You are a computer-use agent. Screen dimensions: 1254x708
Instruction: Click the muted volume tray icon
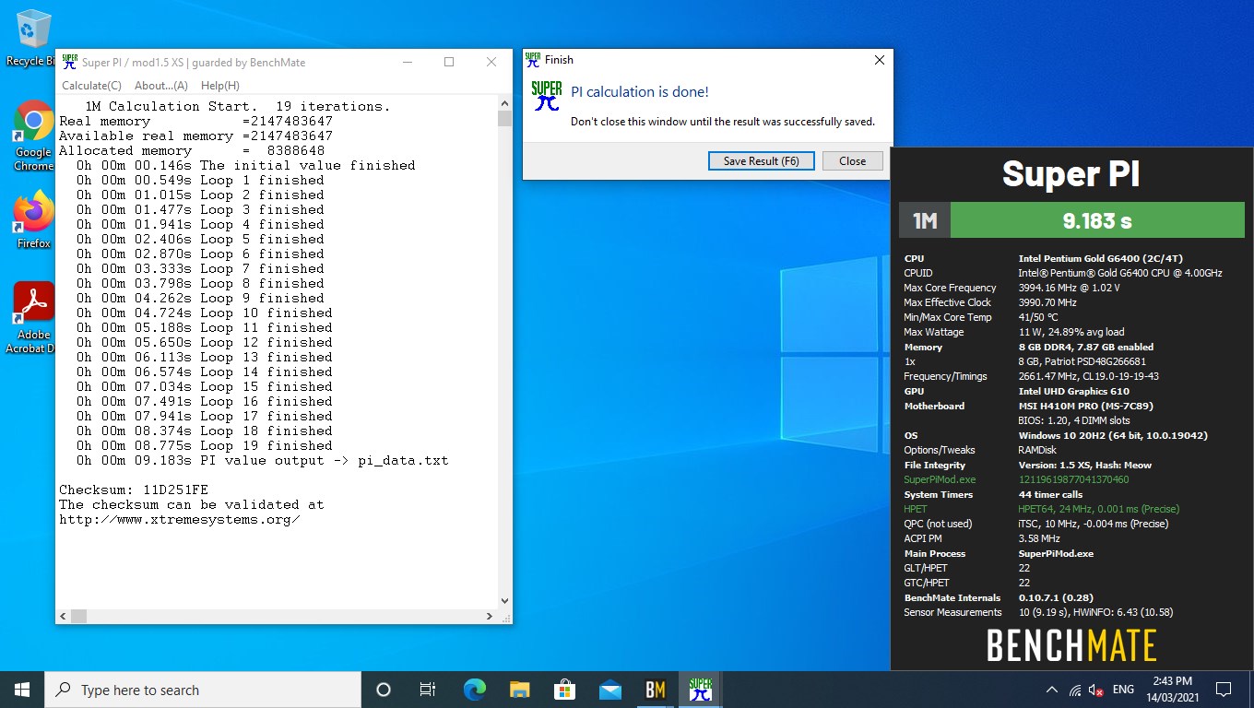click(x=1096, y=690)
